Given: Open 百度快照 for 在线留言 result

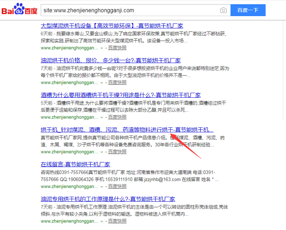Looking at the screenshot, I should (117, 186).
